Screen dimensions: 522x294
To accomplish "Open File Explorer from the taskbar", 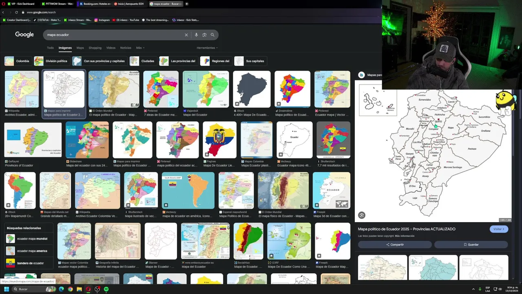I will coord(79,289).
